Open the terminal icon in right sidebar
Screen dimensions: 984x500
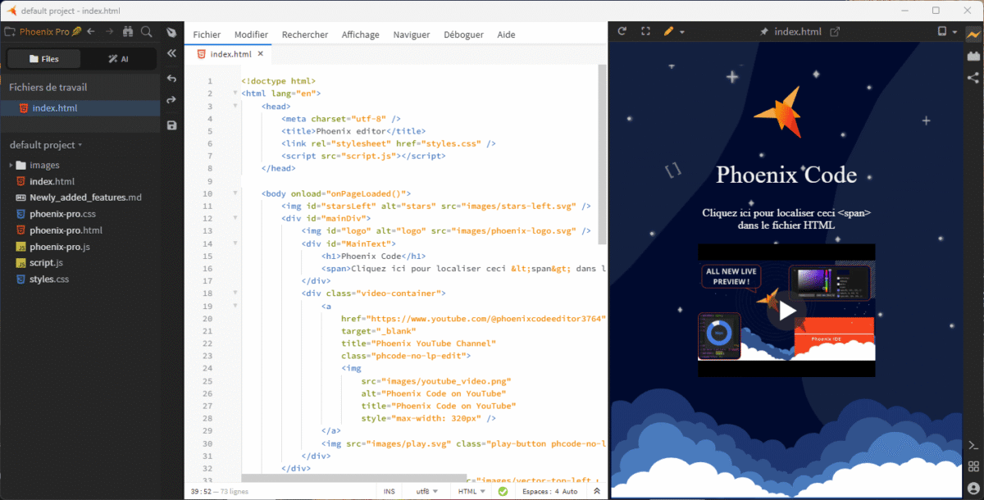(973, 445)
